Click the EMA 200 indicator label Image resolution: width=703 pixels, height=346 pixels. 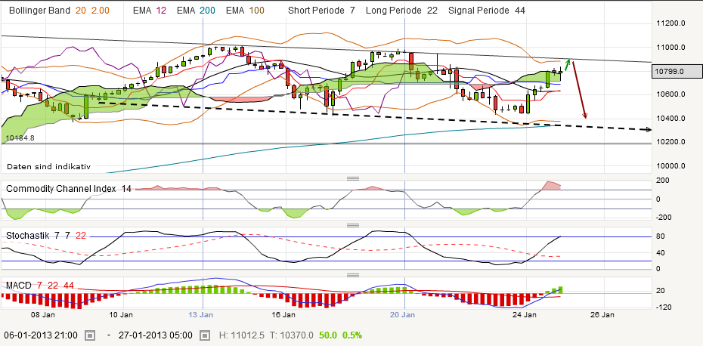(x=196, y=11)
